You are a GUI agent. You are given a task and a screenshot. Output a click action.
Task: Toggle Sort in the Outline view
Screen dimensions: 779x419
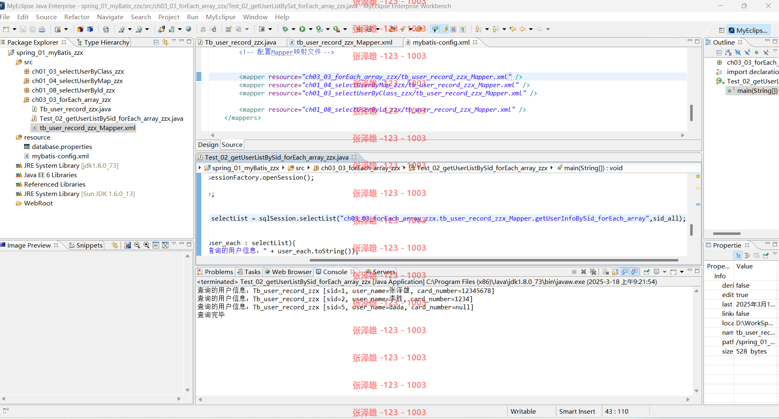click(728, 52)
